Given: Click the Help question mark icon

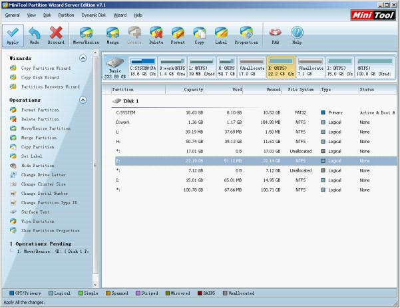Looking at the screenshot, I should (x=297, y=35).
